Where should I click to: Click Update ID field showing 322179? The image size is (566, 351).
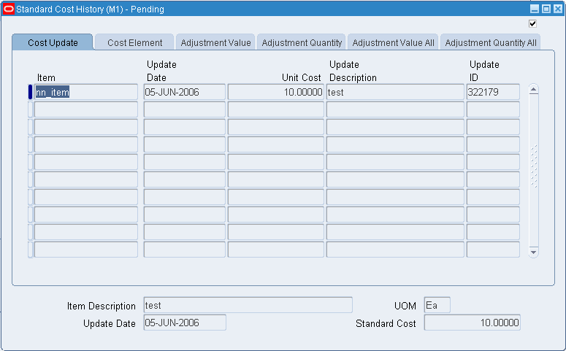[493, 92]
